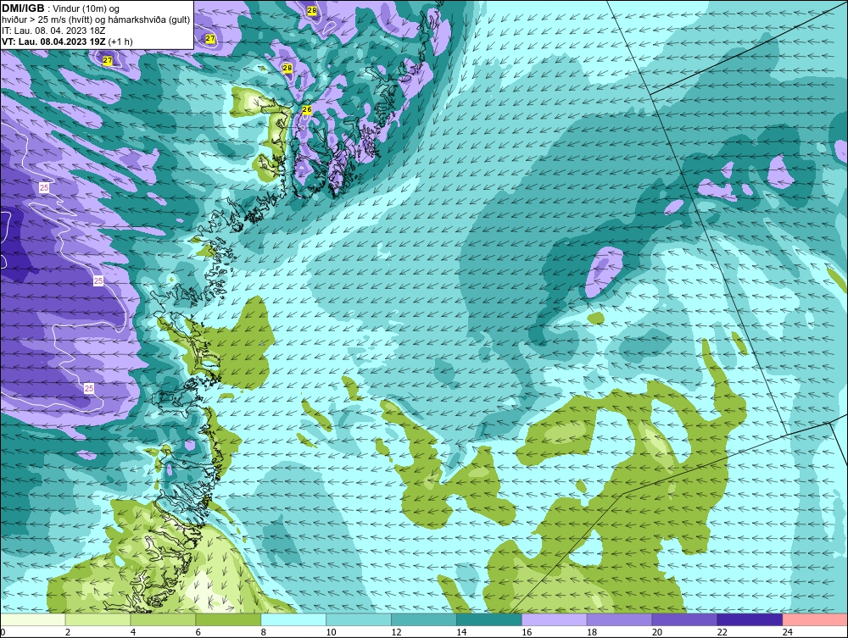Click the legend tick label '12'

coord(396,632)
